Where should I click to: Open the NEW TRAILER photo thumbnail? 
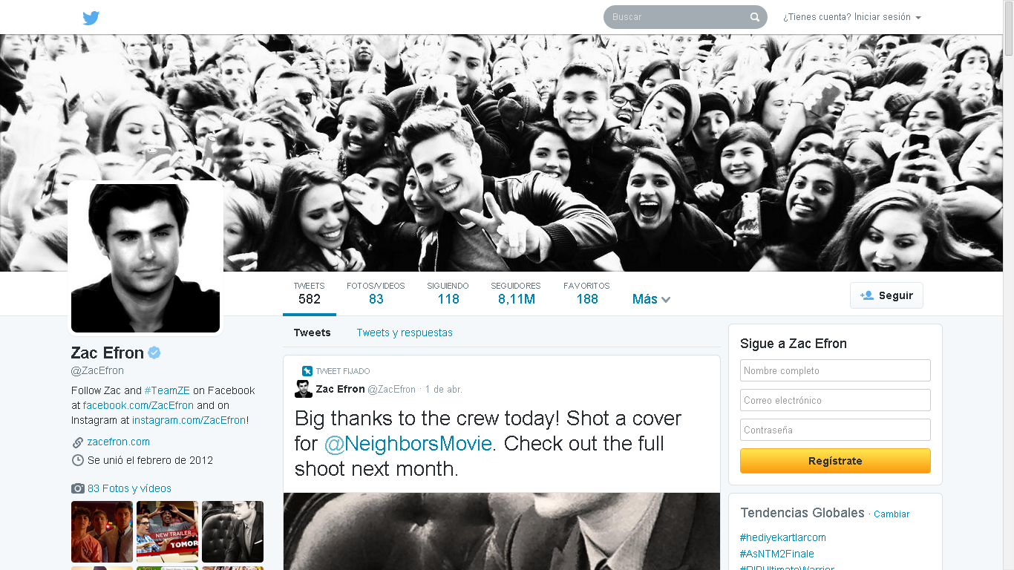click(x=167, y=531)
